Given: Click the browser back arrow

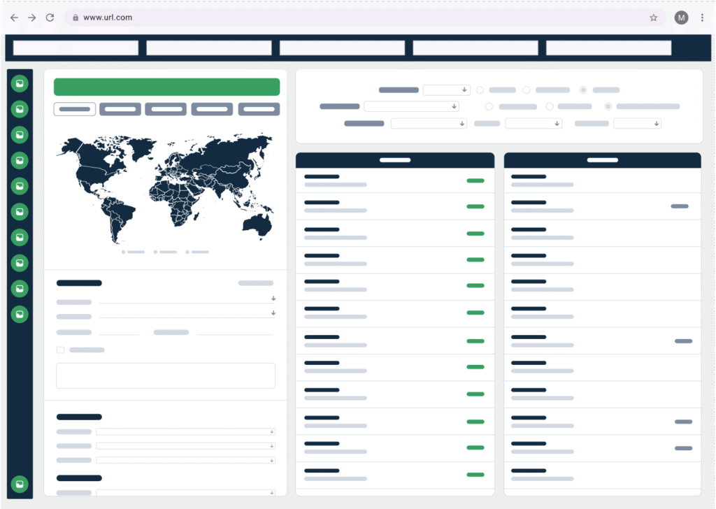Looking at the screenshot, I should coord(14,17).
